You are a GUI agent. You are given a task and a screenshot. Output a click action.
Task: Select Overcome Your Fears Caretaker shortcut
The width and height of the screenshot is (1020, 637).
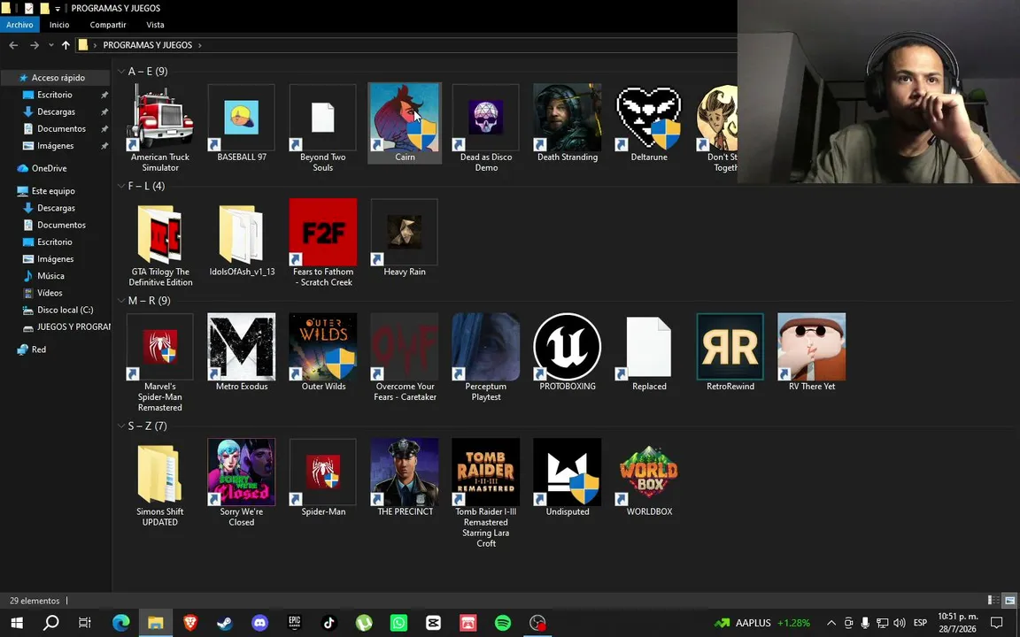[x=405, y=357]
